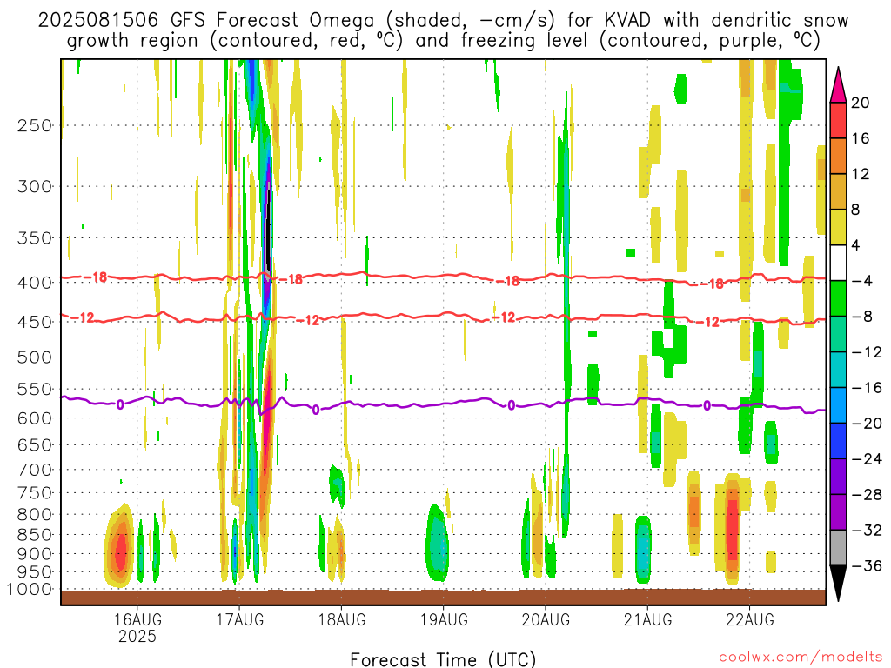Click the 550 pressure level label
This screenshot has height=668, width=891.
click(x=35, y=389)
